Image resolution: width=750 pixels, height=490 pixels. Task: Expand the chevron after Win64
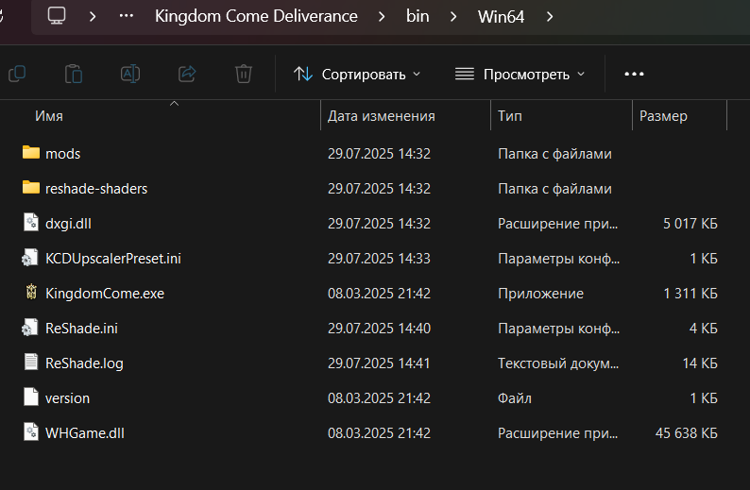550,17
